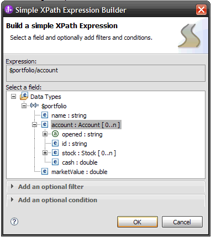Click the Cancel button
211x237 pixels.
182,222
